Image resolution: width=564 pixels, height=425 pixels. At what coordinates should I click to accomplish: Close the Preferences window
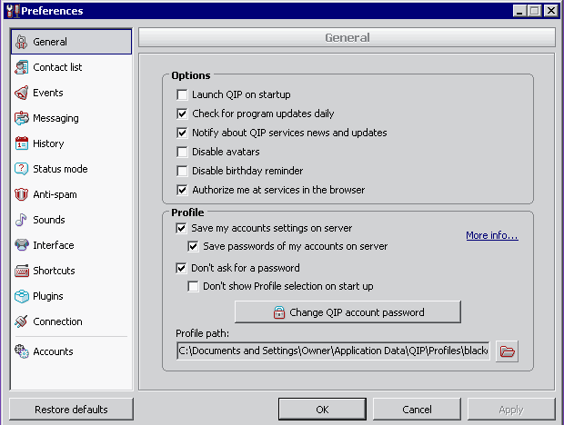click(x=551, y=11)
